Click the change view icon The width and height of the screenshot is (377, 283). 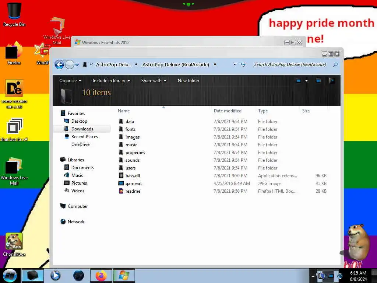click(298, 81)
